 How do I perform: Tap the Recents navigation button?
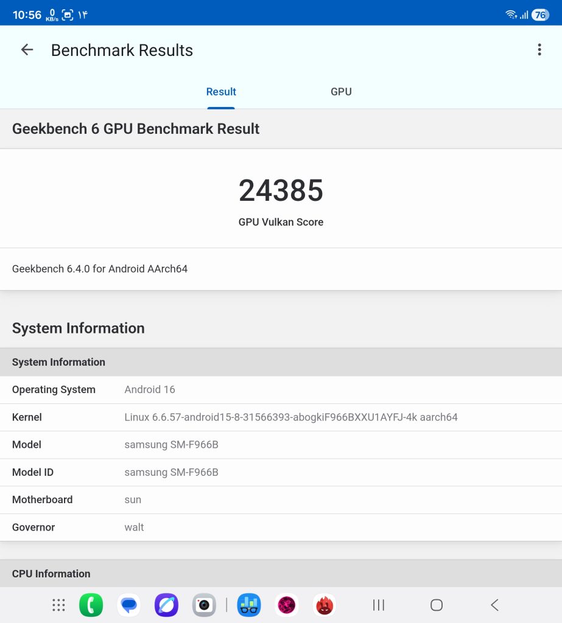pyautogui.click(x=379, y=605)
